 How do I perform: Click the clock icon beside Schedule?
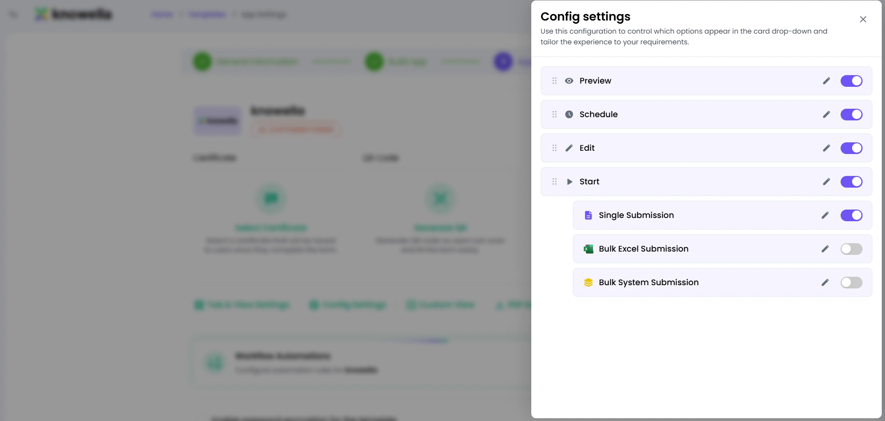click(x=569, y=114)
